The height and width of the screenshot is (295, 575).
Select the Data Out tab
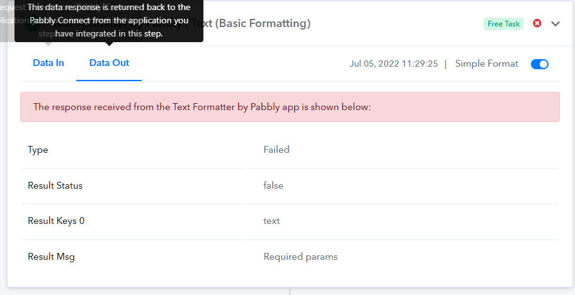coord(110,63)
